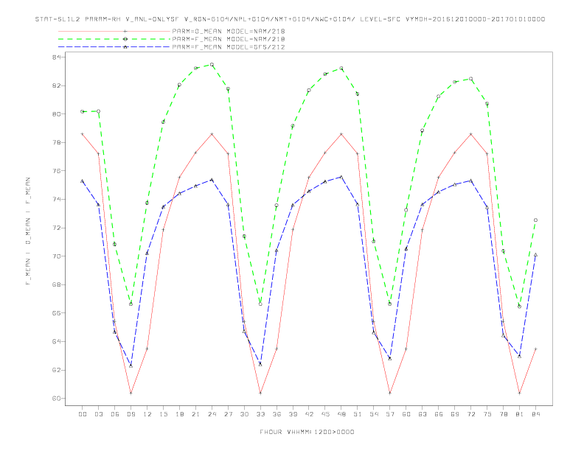
Task: Click red O_MEAN plus data point at hour 57
Action: pos(390,393)
